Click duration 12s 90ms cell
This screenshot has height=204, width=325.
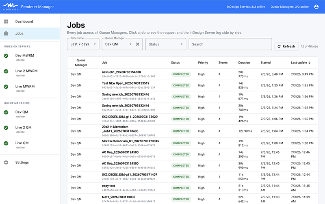pos(245,131)
